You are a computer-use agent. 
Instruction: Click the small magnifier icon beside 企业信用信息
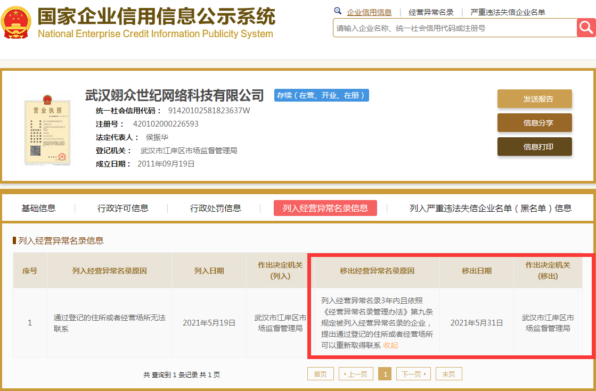tap(338, 11)
